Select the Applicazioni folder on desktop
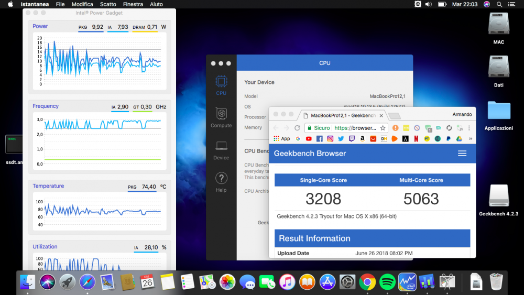Screen dimensions: 524x295 click(499, 115)
